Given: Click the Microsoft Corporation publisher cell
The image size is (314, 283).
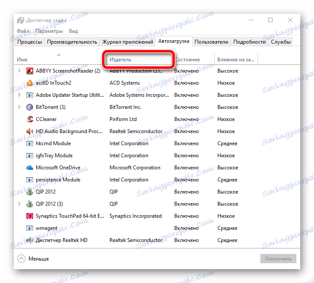Looking at the screenshot, I should tap(135, 168).
